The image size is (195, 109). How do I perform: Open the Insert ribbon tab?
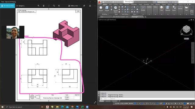140,4
